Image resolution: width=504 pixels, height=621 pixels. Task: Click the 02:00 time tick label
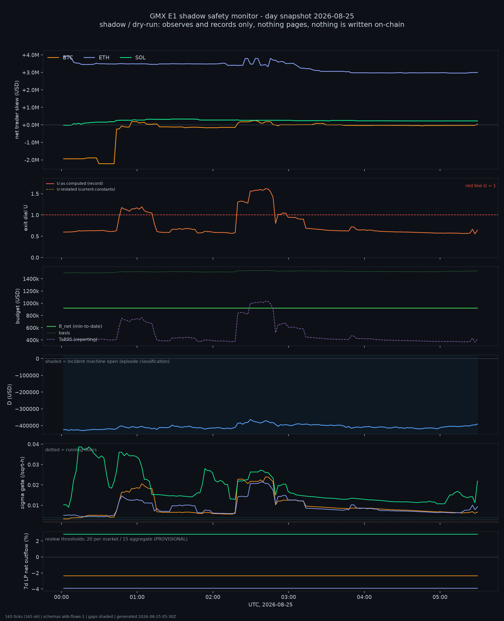coord(213,597)
